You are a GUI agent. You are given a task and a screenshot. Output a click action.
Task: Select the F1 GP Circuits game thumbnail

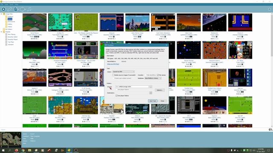click(x=86, y=77)
